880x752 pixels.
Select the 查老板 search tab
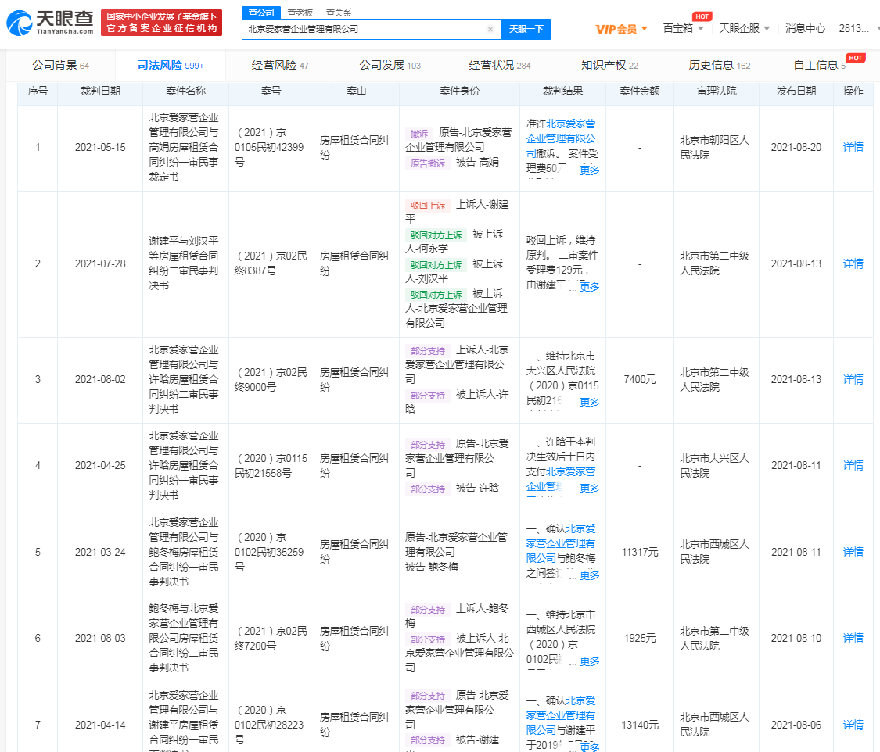point(300,13)
